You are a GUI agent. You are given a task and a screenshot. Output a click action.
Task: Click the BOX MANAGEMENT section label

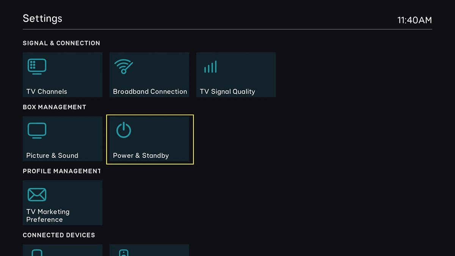55,107
